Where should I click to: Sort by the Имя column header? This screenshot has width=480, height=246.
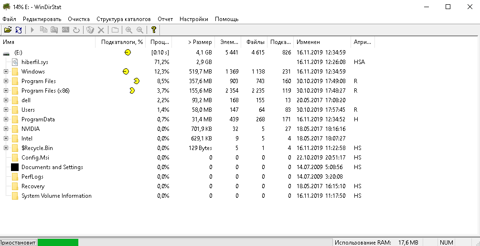point(48,42)
